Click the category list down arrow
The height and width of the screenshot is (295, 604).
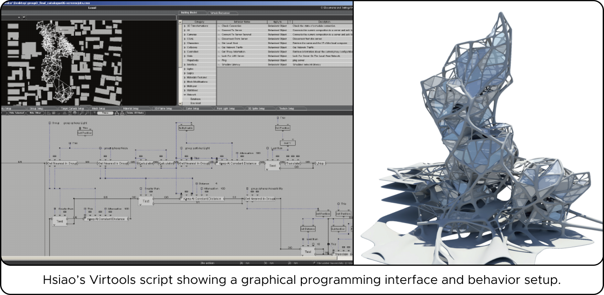point(181,103)
